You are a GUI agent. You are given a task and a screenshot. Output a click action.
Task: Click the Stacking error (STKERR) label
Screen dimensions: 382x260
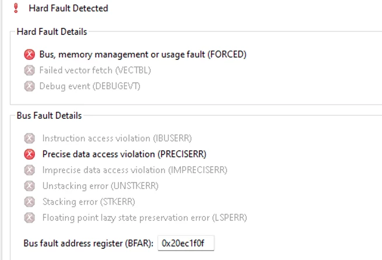[x=89, y=202]
